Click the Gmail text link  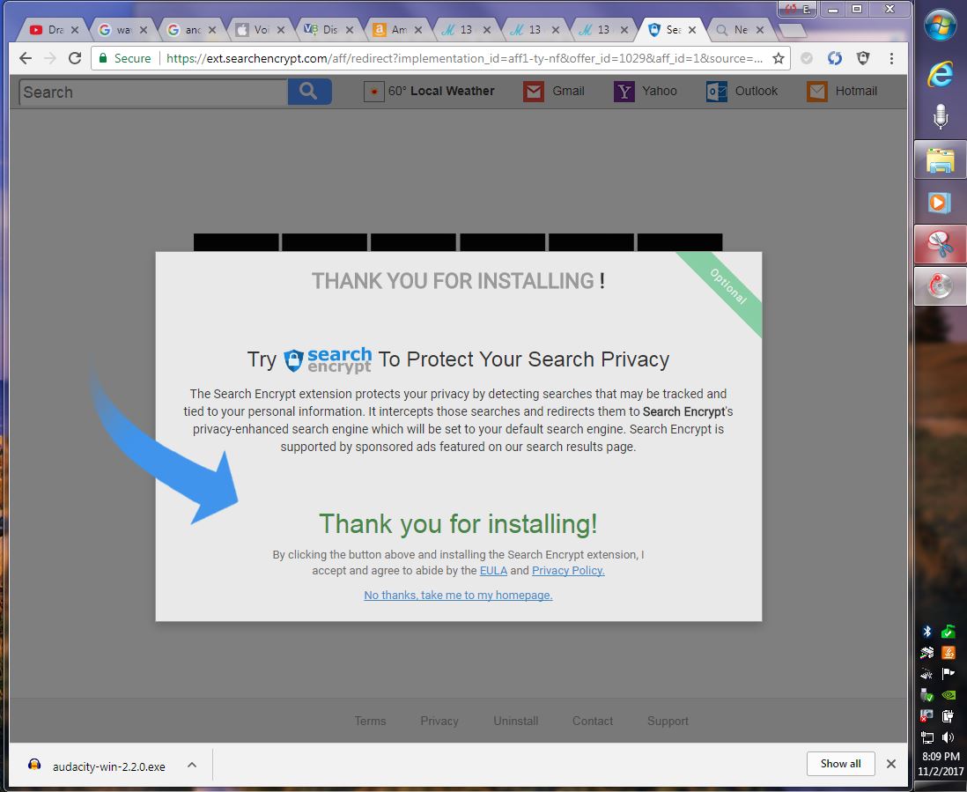[568, 91]
